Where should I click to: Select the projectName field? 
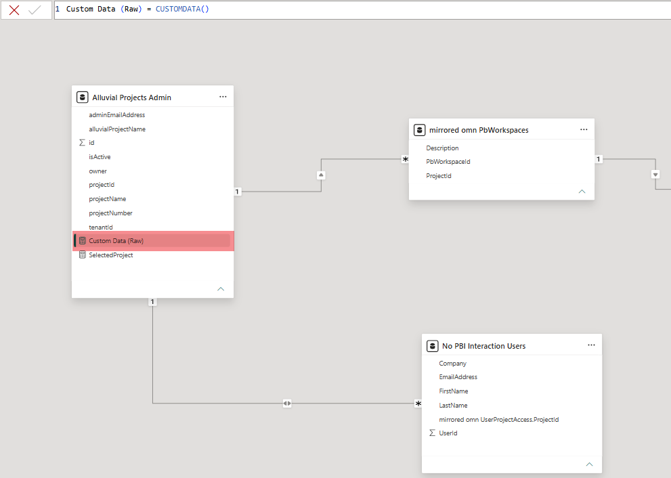pyautogui.click(x=108, y=198)
